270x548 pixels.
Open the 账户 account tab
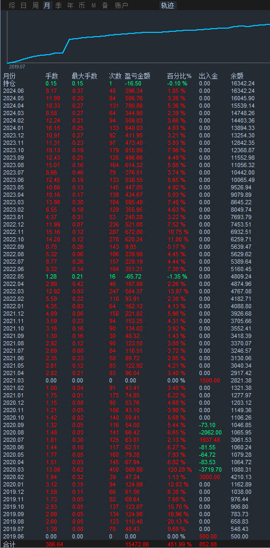point(121,5)
